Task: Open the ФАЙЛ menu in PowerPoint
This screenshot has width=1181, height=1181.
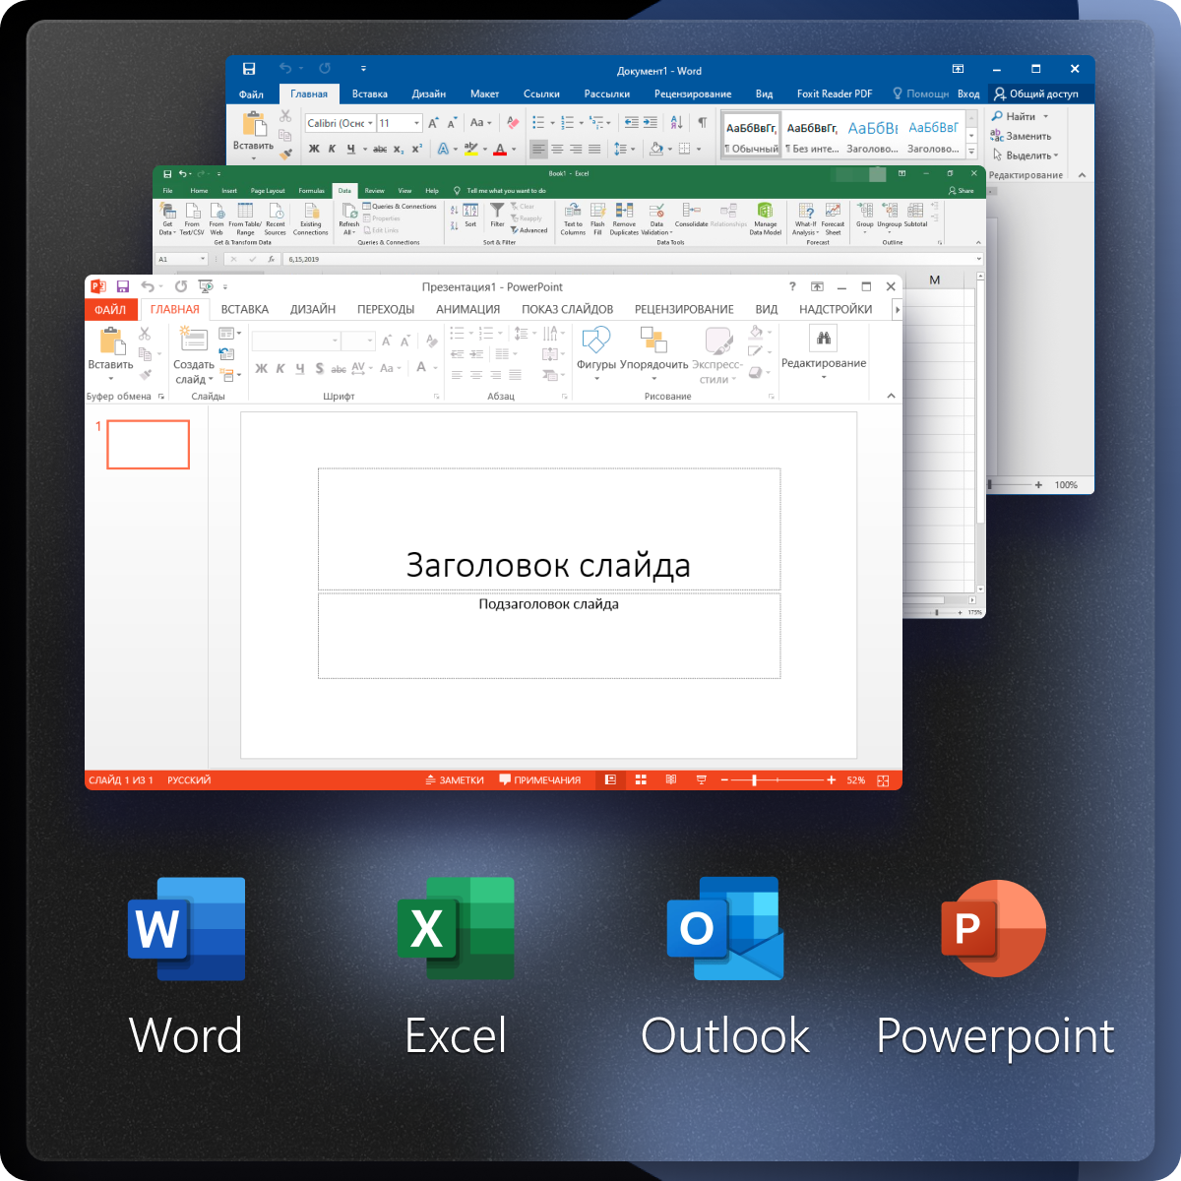Action: 110,309
